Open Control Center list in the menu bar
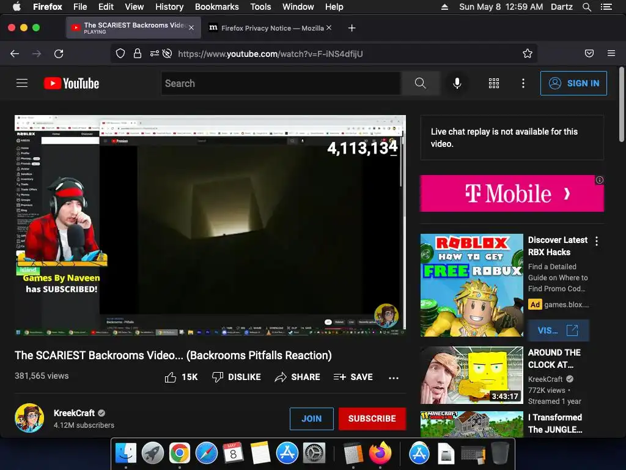 (606, 7)
